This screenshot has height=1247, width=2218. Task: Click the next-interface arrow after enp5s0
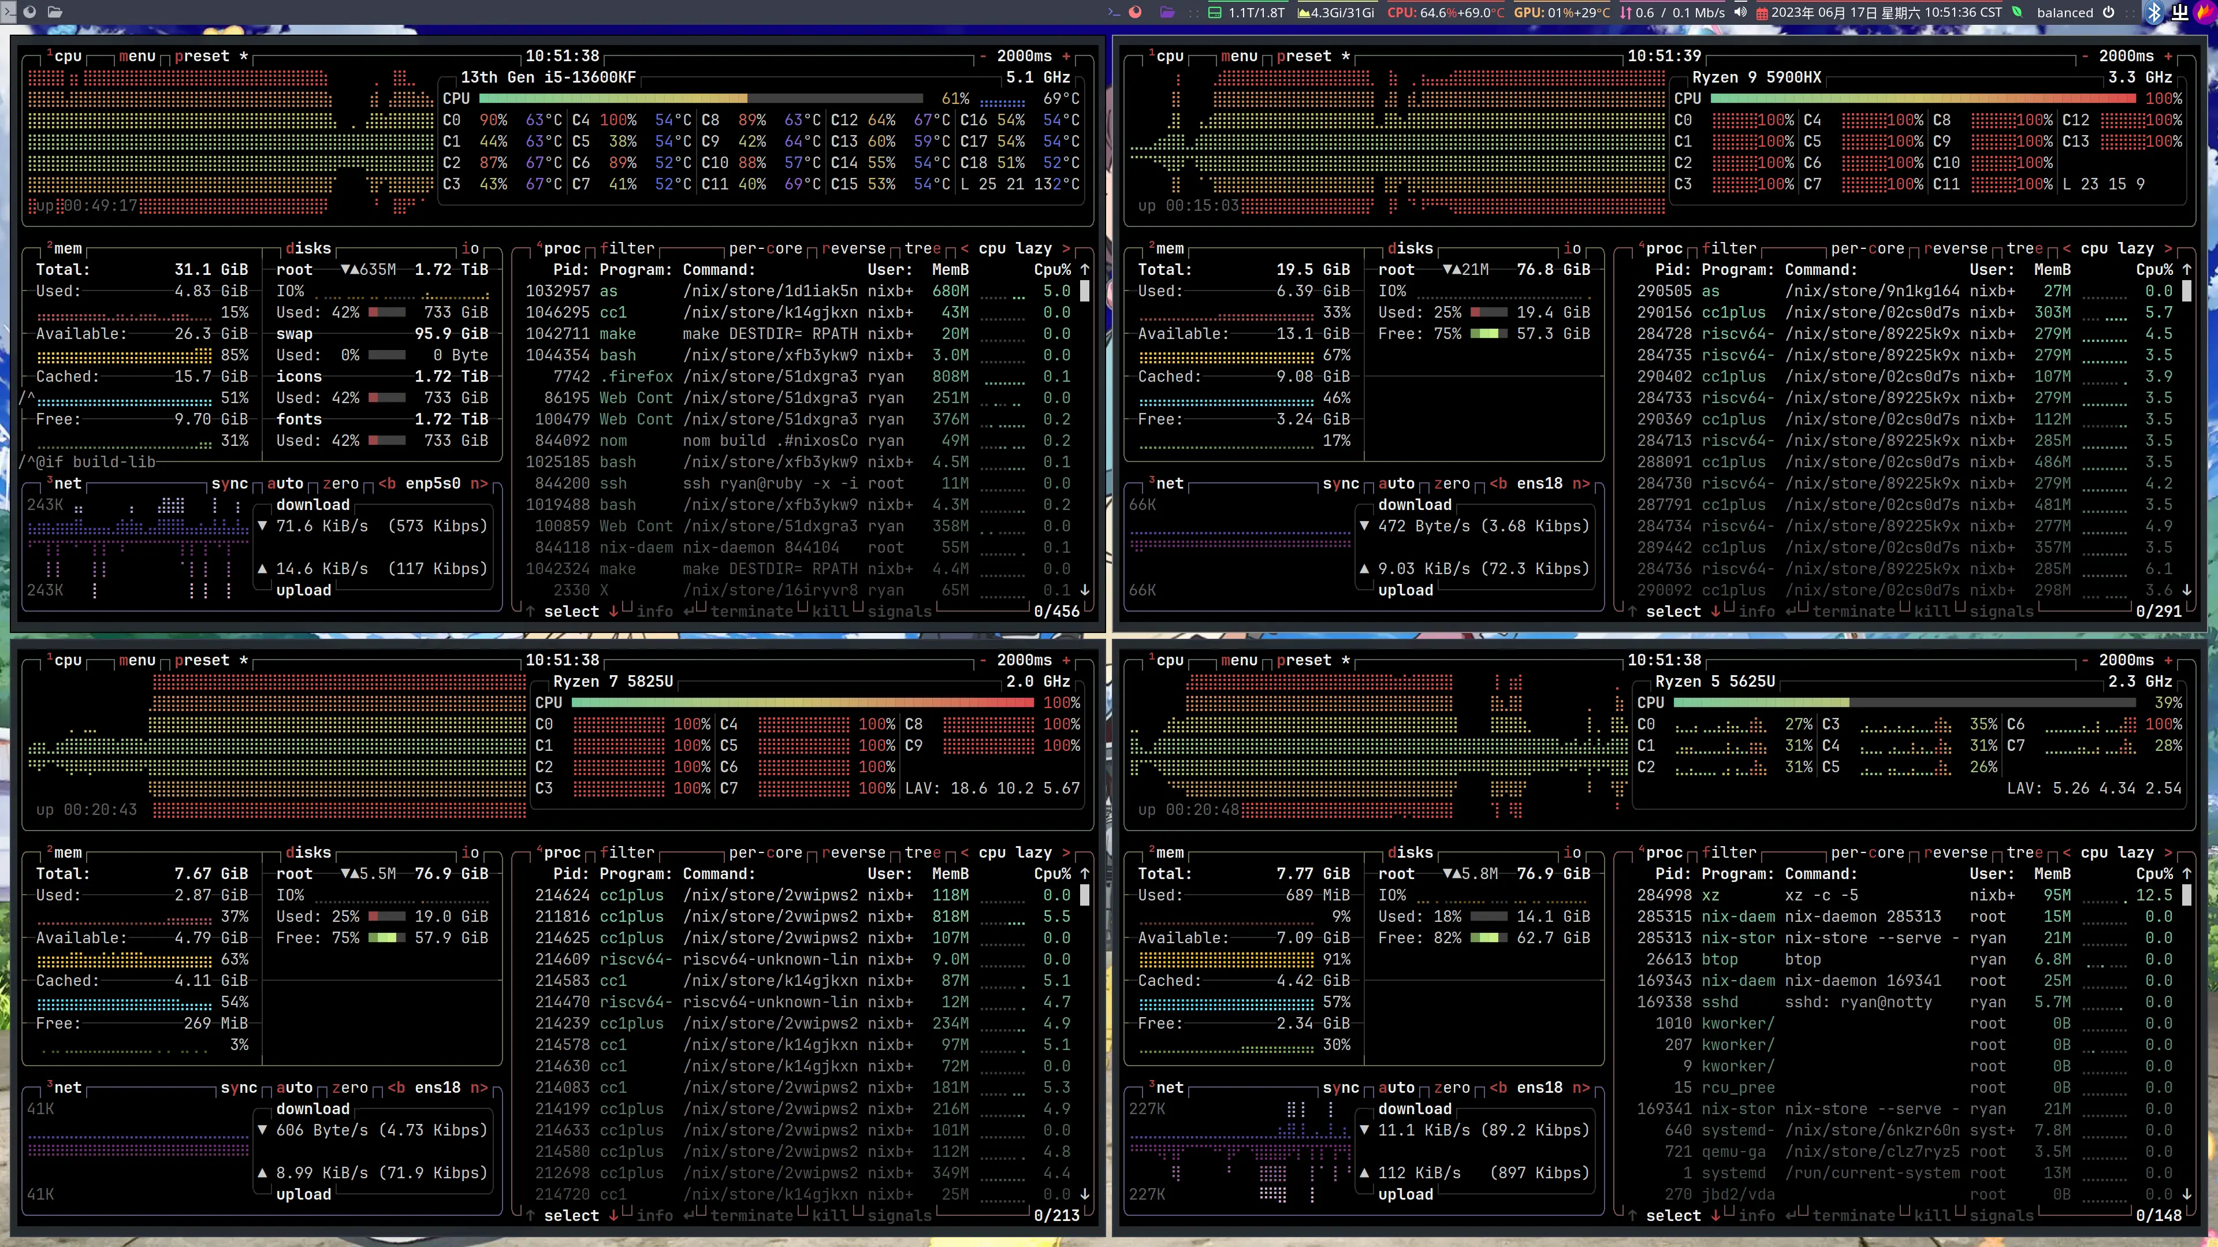point(479,483)
